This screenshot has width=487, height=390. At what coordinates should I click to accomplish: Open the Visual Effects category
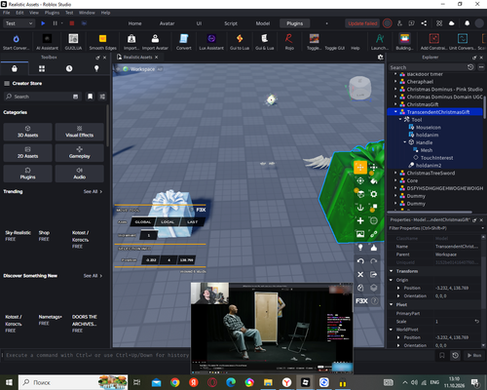pos(80,132)
